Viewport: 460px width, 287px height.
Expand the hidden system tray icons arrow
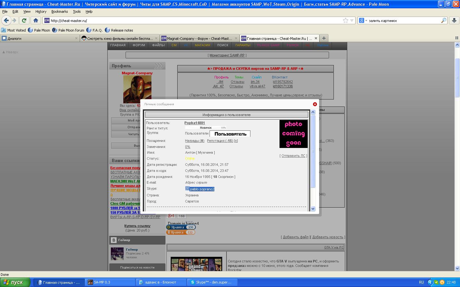tap(430, 282)
